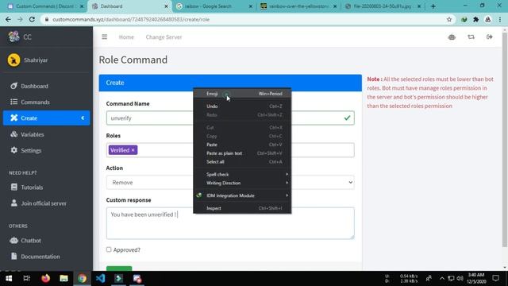Image resolution: width=508 pixels, height=286 pixels.
Task: Choose Inspect in the context menu
Action: click(242, 208)
